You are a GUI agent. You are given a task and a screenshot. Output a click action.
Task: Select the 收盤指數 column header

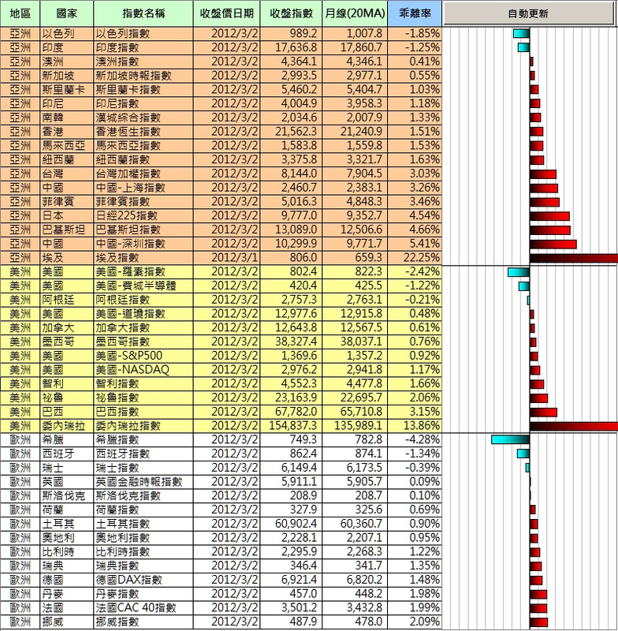coord(291,13)
